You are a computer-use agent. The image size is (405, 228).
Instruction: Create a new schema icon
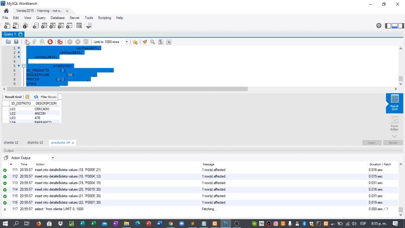tap(36, 26)
